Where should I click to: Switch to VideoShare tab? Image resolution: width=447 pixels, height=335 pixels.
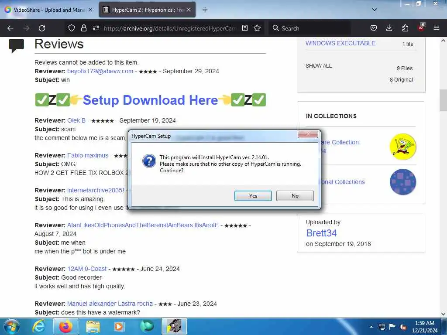click(49, 10)
